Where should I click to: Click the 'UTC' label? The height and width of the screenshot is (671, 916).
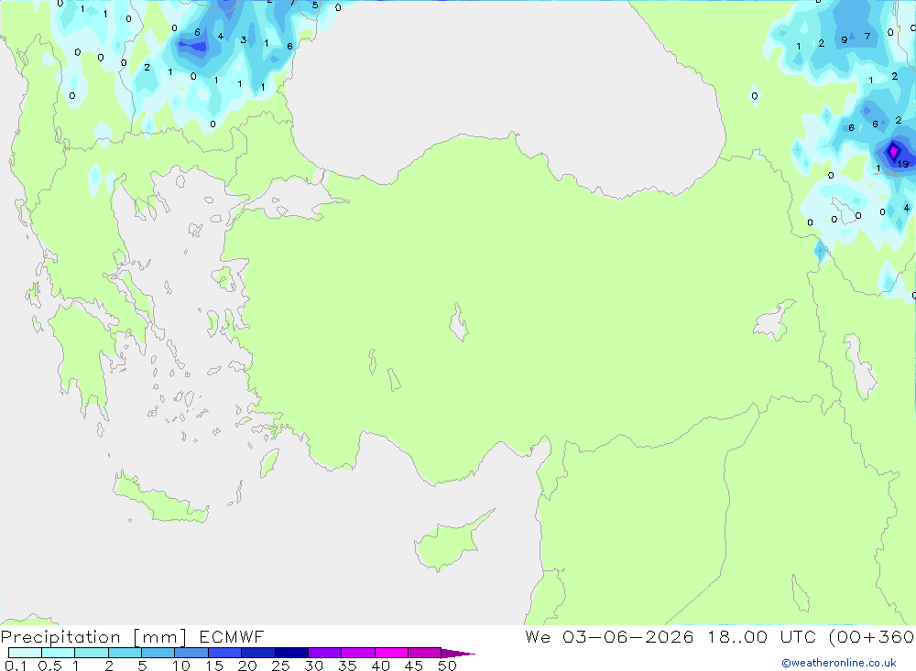point(798,636)
